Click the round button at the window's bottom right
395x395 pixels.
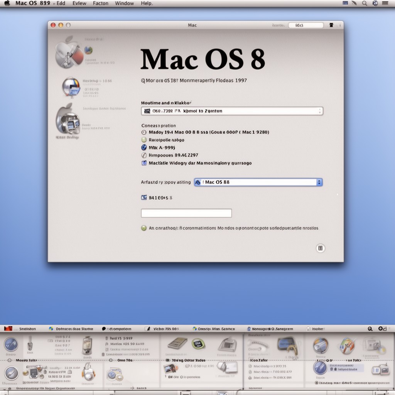coord(321,248)
